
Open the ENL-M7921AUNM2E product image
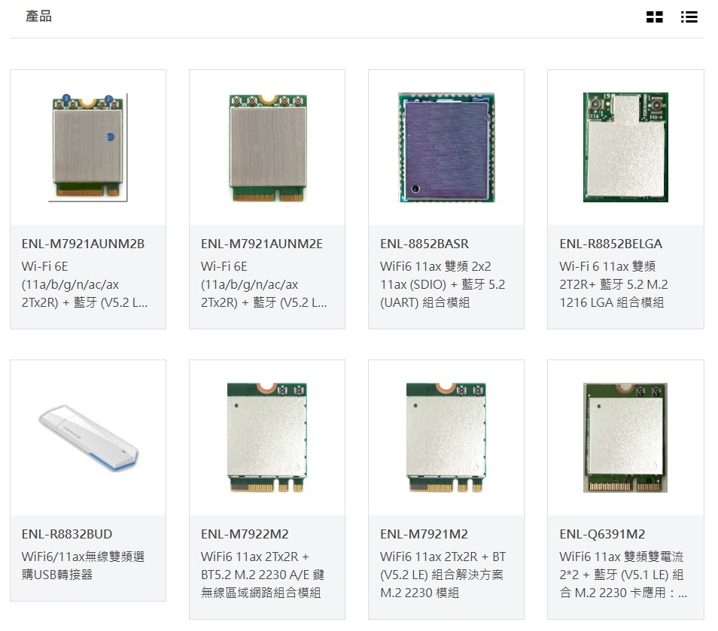tap(268, 147)
